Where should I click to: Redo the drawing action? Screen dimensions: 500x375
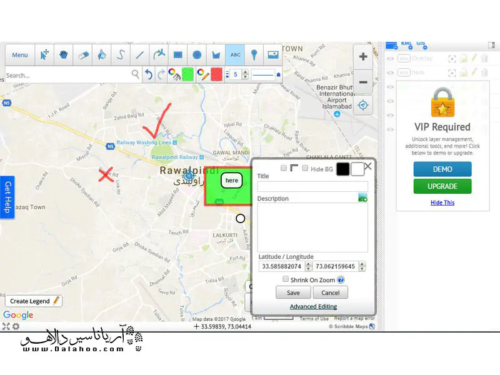click(x=161, y=74)
